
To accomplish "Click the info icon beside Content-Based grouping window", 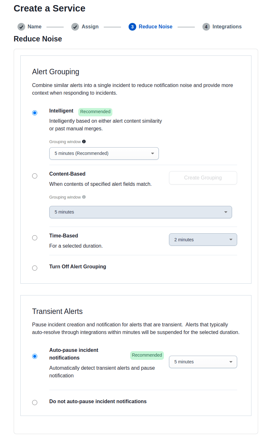I will pos(84,197).
